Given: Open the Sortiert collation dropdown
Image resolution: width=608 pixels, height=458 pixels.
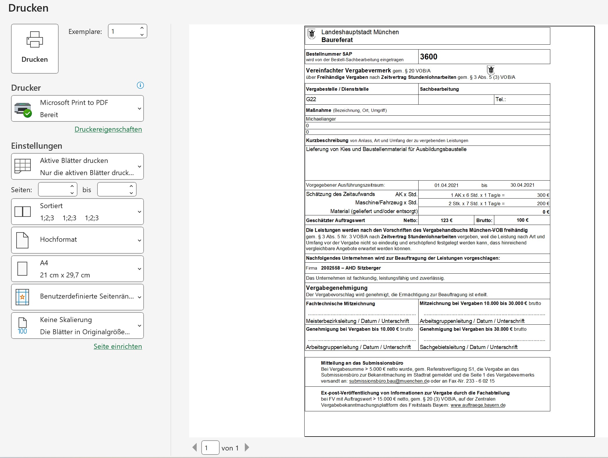Looking at the screenshot, I should click(x=77, y=212).
